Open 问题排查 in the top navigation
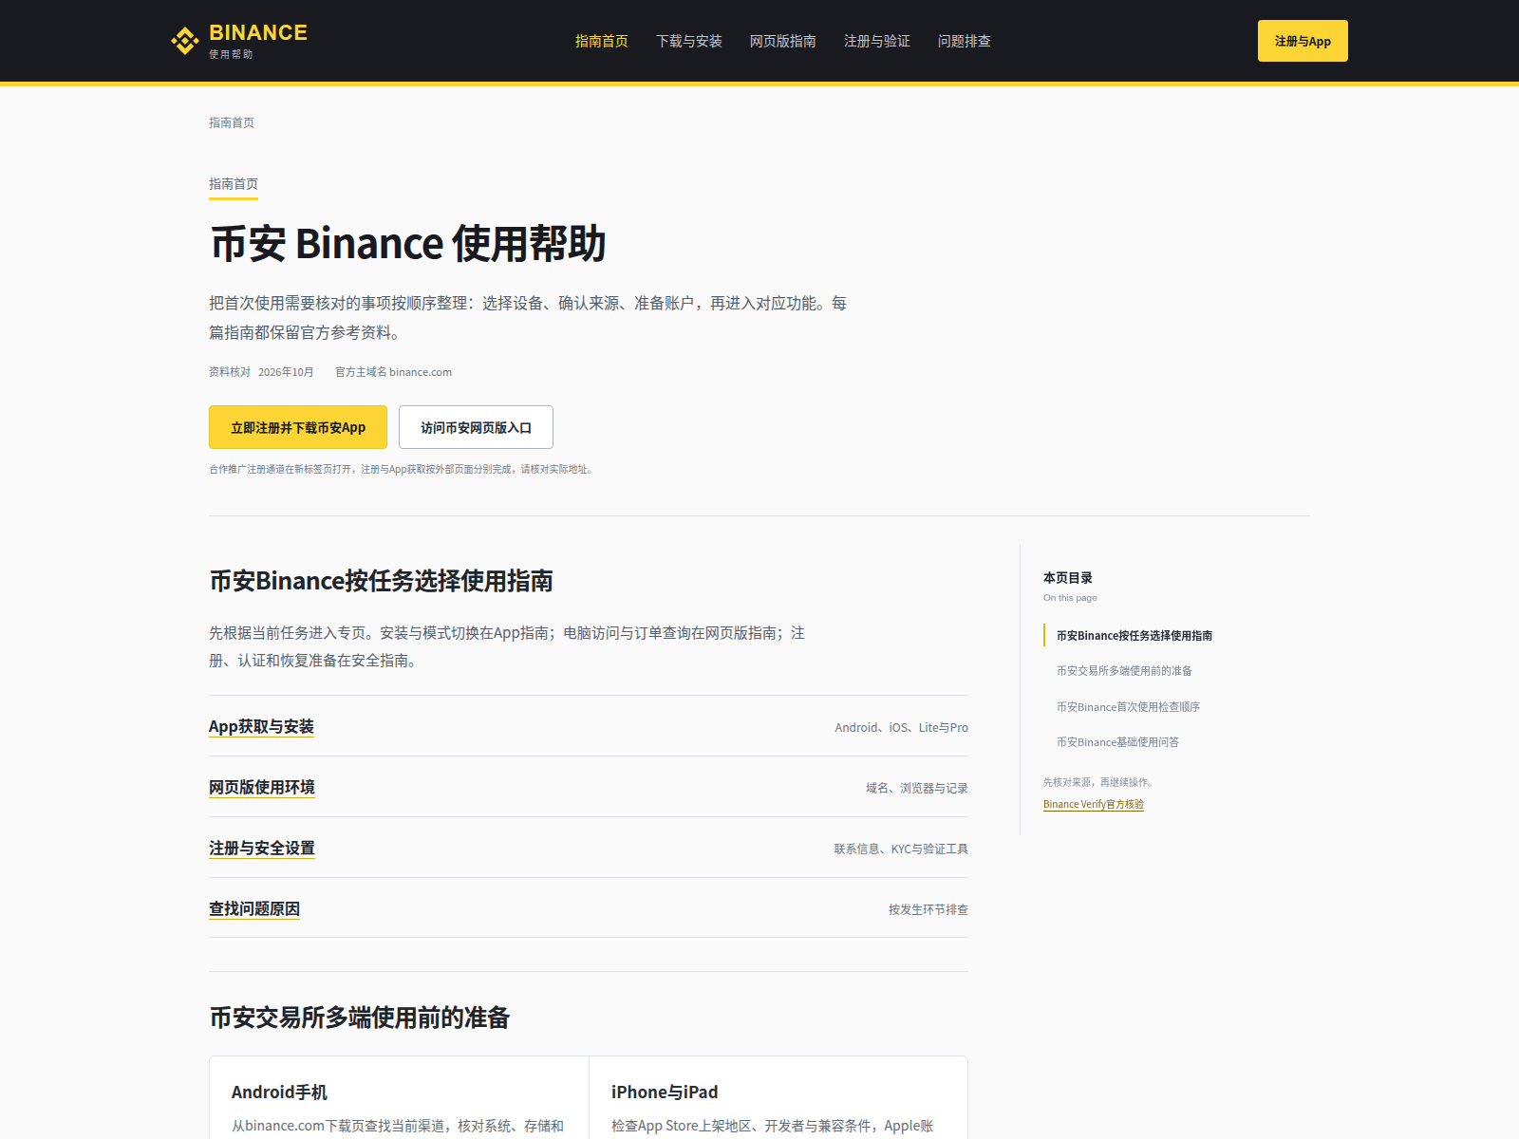This screenshot has width=1519, height=1139. 965,41
